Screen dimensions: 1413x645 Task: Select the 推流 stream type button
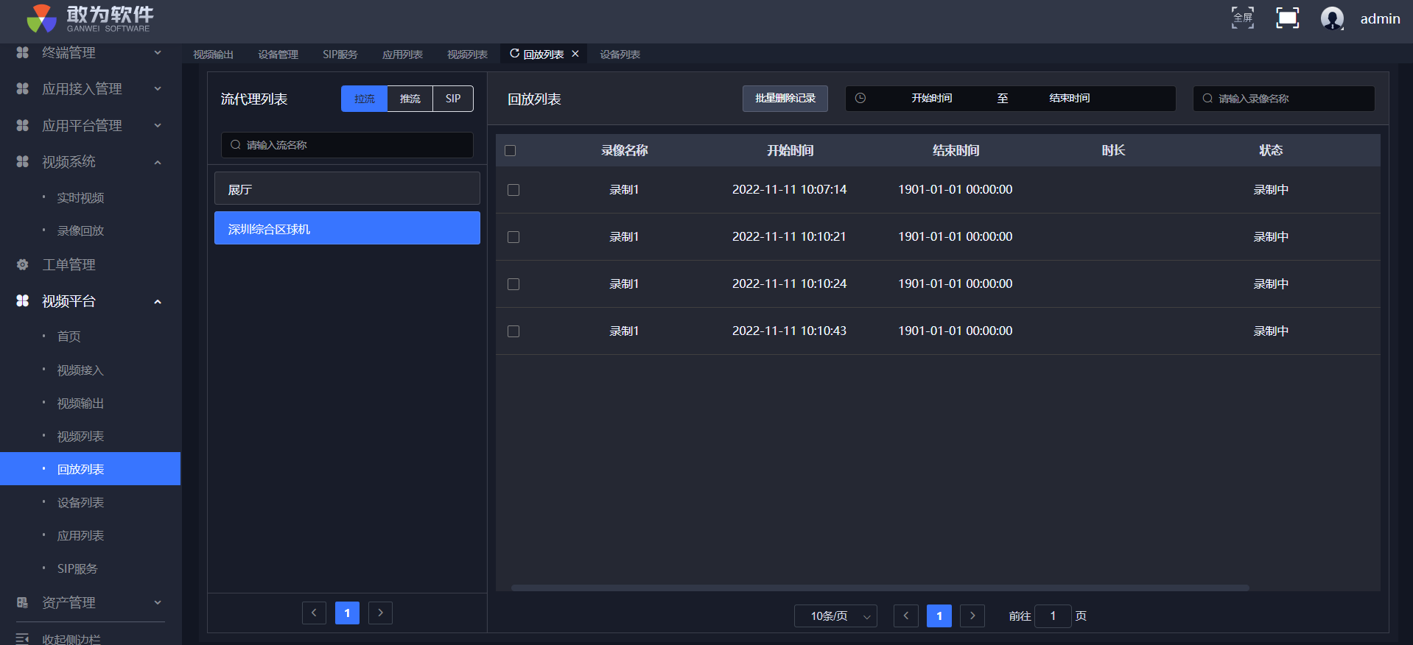[410, 99]
